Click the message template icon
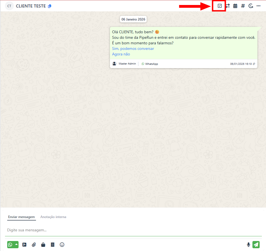Screen dimensions: 266x251 click(24, 245)
